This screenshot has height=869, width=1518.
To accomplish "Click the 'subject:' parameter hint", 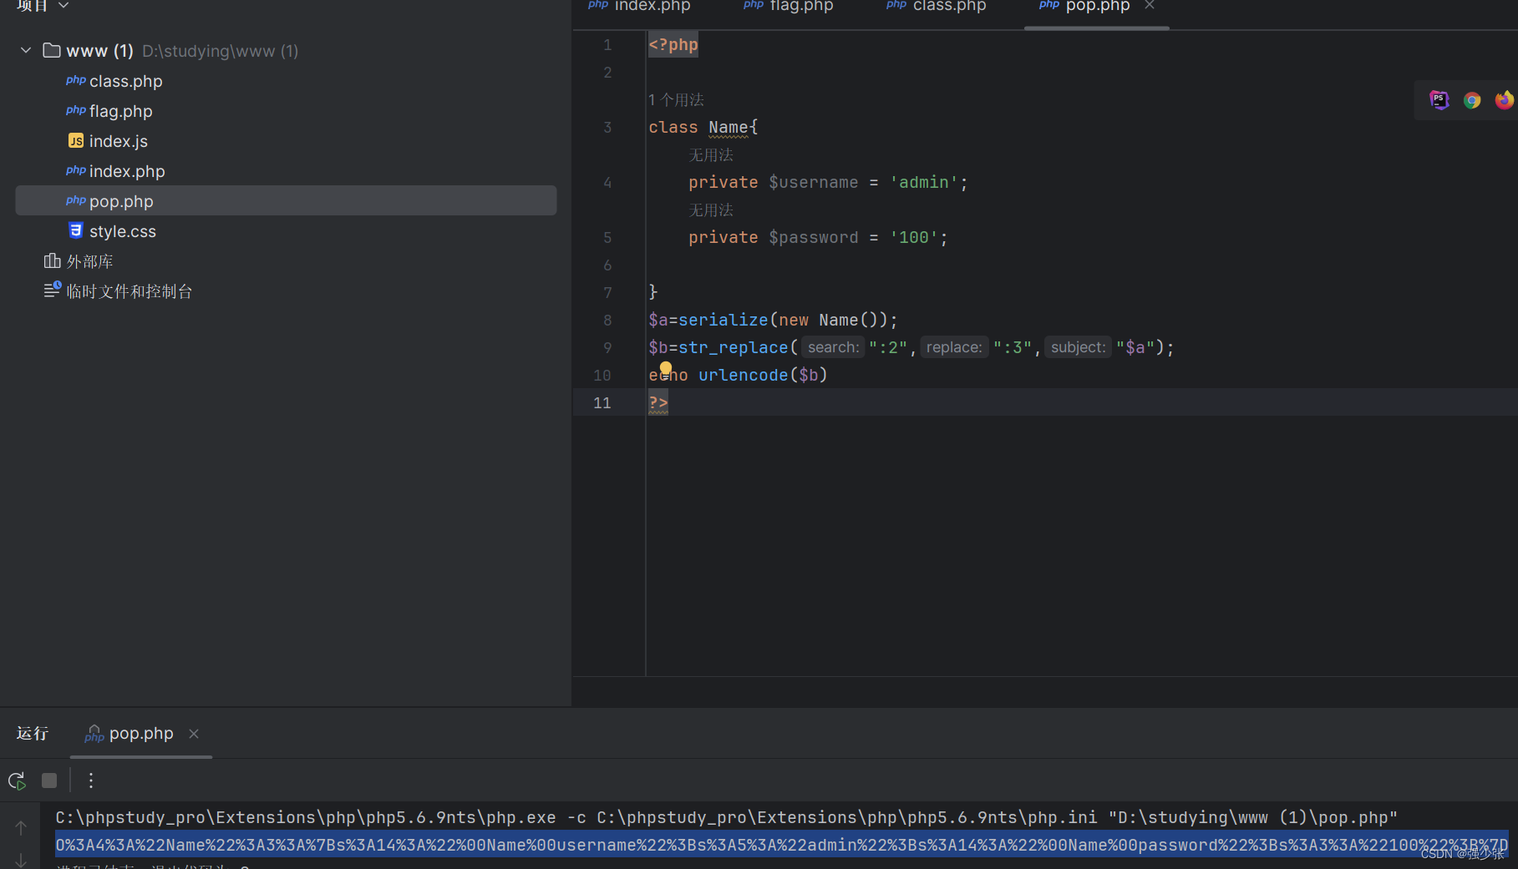I will (1079, 347).
